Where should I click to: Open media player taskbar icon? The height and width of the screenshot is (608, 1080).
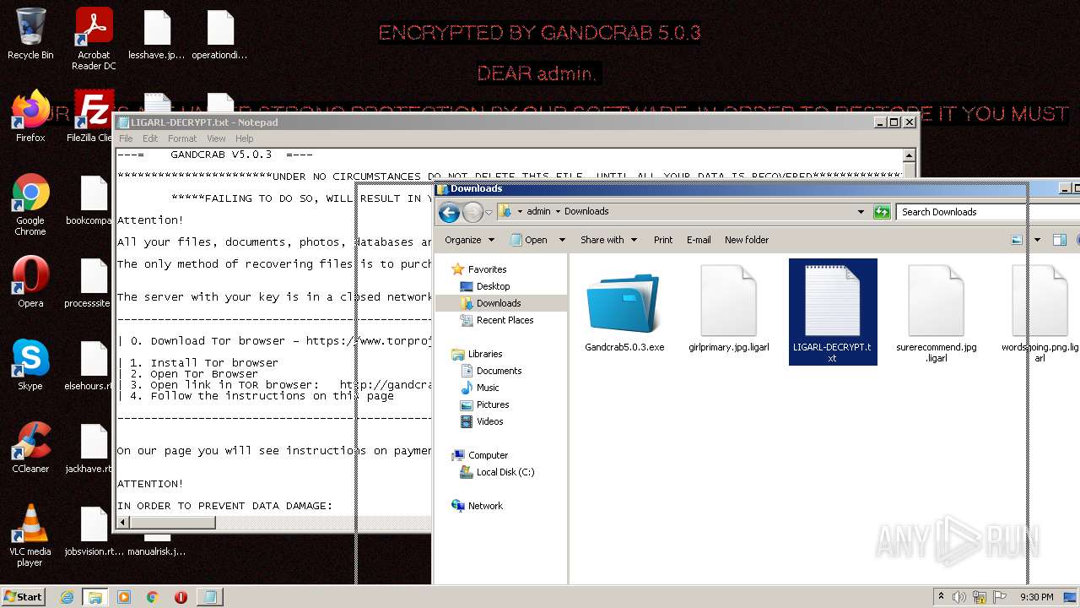point(124,597)
